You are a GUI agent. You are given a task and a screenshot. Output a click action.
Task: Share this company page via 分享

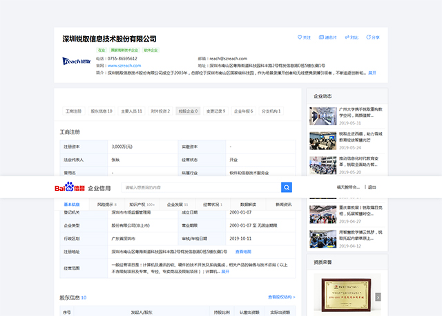click(x=373, y=37)
